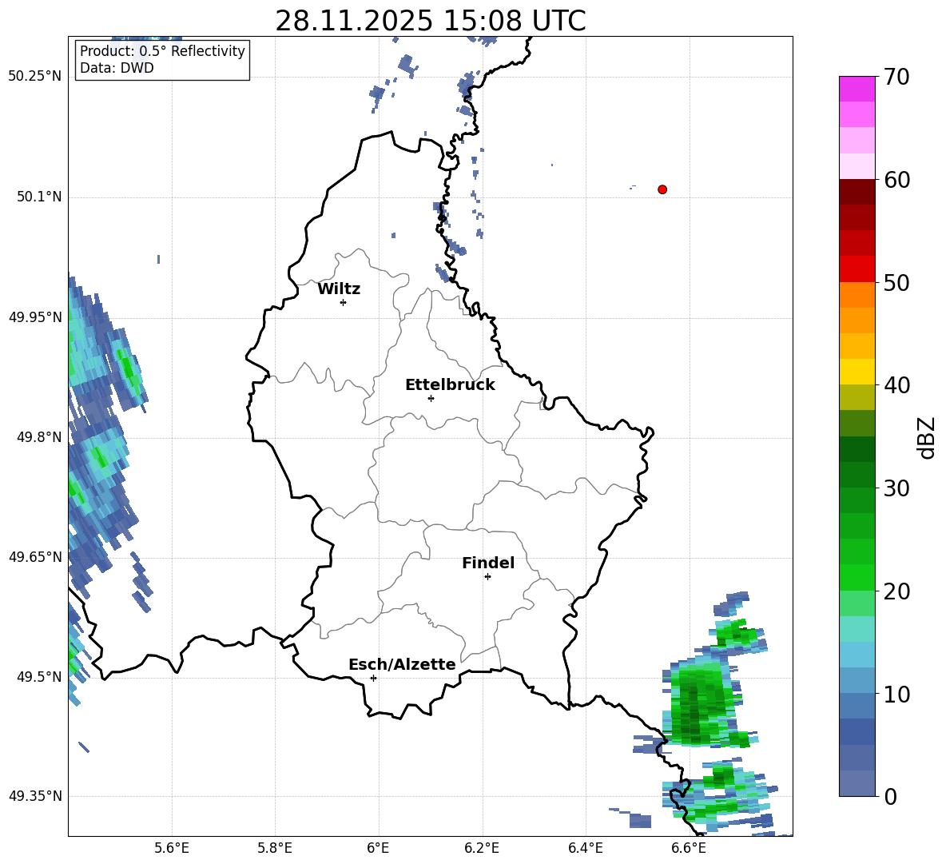Click the bright green colorbar segment at 20
The height and width of the screenshot is (864, 946).
click(x=857, y=578)
